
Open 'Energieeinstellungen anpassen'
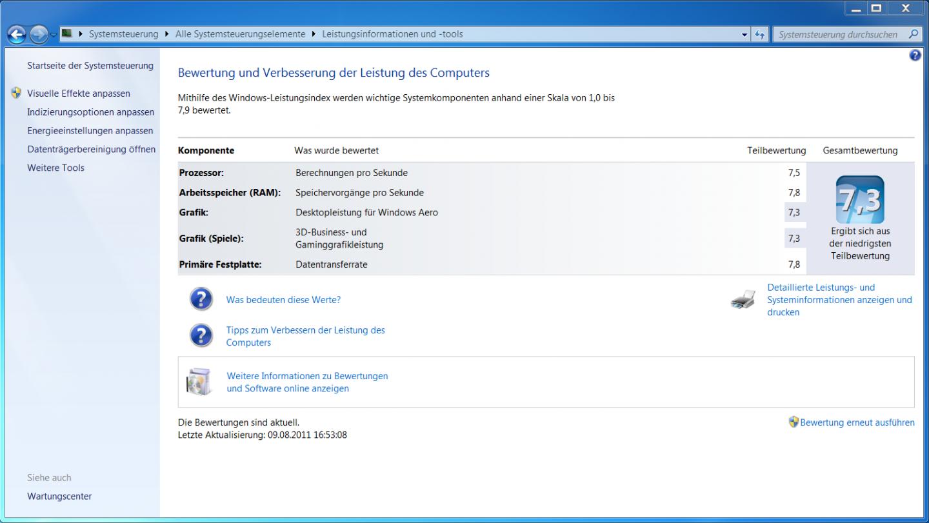[90, 131]
